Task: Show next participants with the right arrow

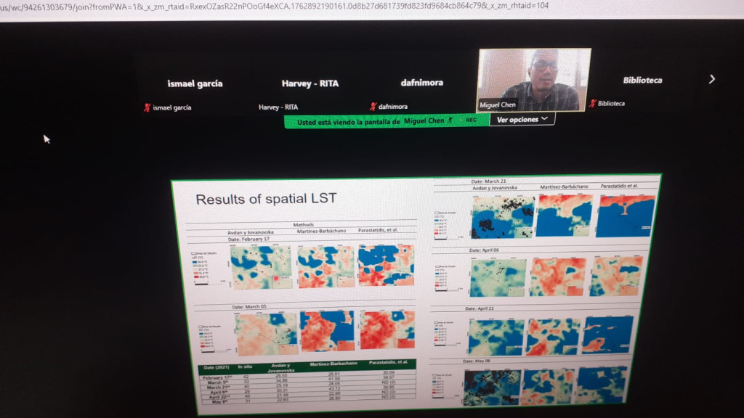Action: pyautogui.click(x=711, y=79)
